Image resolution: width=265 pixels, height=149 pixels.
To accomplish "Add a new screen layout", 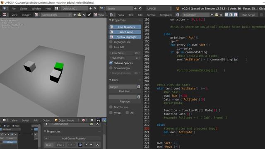I will [91, 8].
